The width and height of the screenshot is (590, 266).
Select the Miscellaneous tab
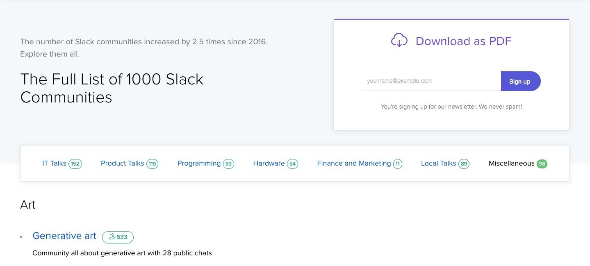pos(511,164)
